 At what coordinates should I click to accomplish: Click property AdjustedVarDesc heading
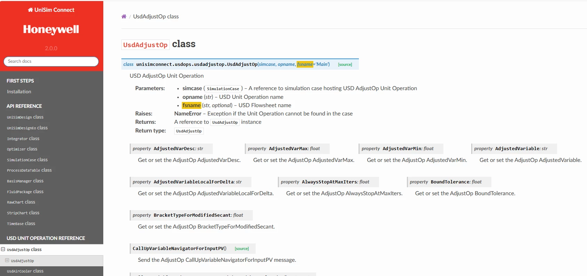[171, 148]
